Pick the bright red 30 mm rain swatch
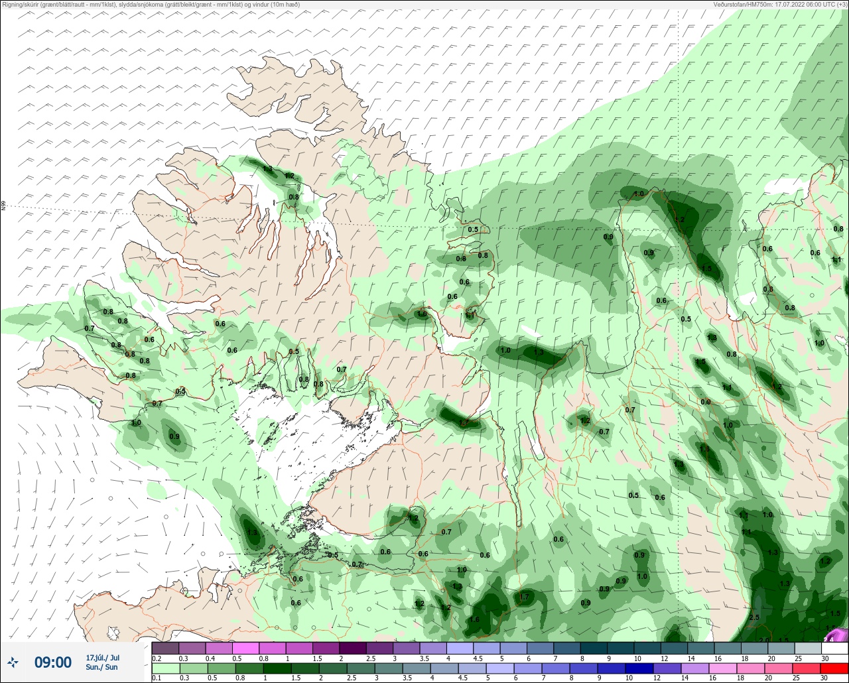849x683 pixels. pyautogui.click(x=834, y=668)
